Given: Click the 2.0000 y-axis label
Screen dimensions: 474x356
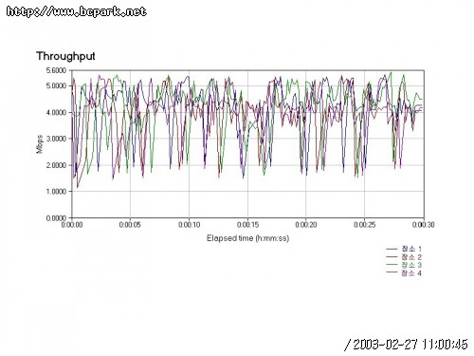Looking at the screenshot, I should [56, 165].
